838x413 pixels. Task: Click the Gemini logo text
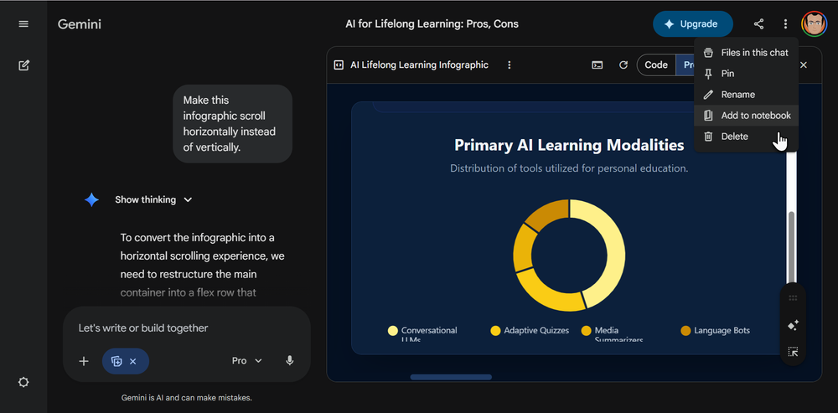[79, 24]
